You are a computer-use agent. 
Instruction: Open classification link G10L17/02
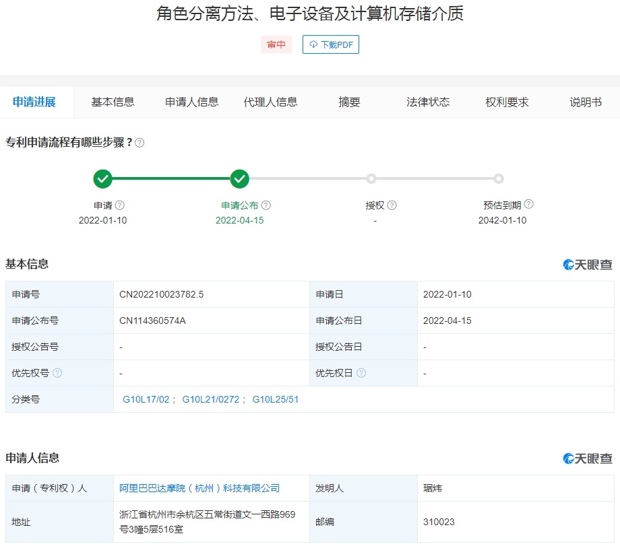[146, 399]
